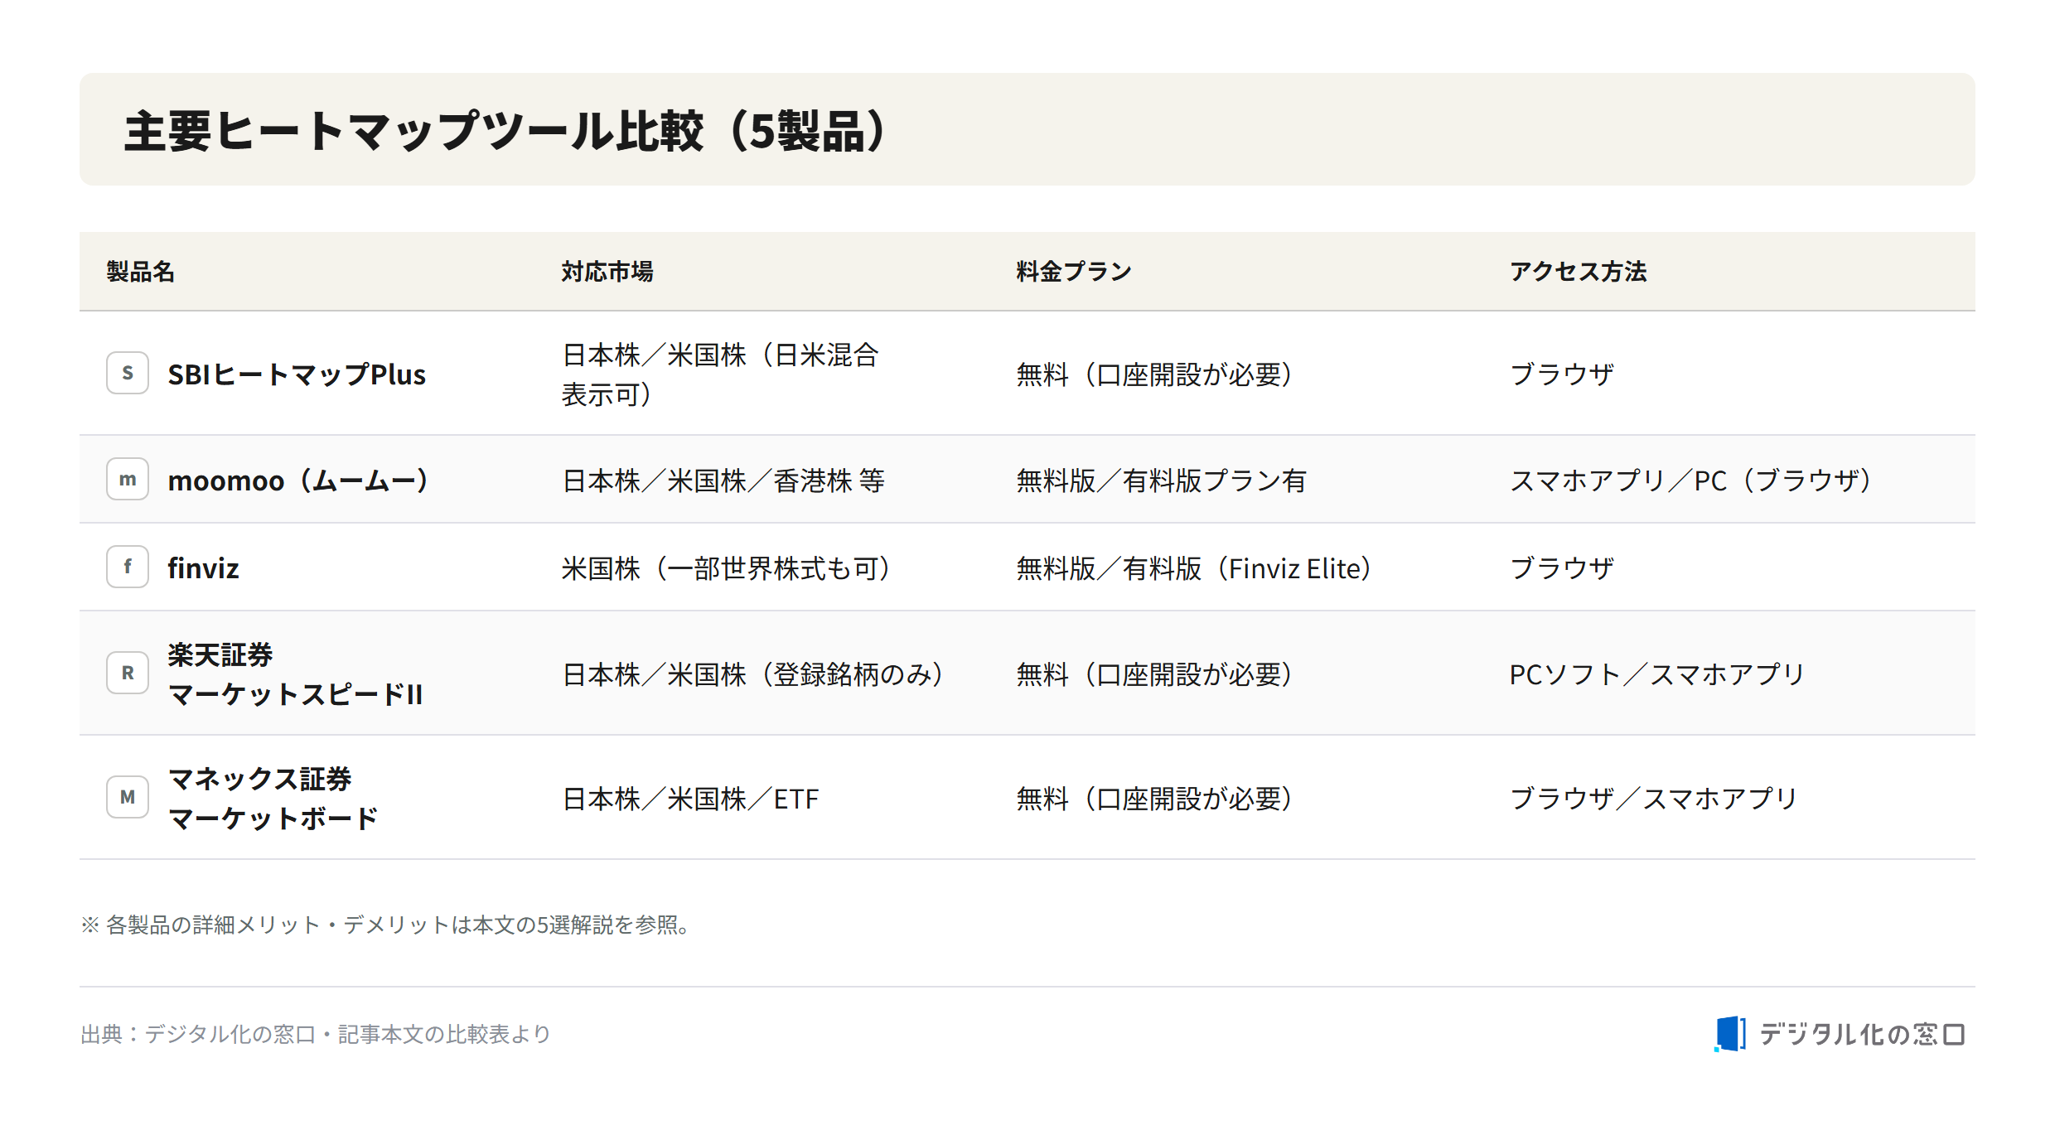
Task: Select the product name finviz
Action: 203,568
